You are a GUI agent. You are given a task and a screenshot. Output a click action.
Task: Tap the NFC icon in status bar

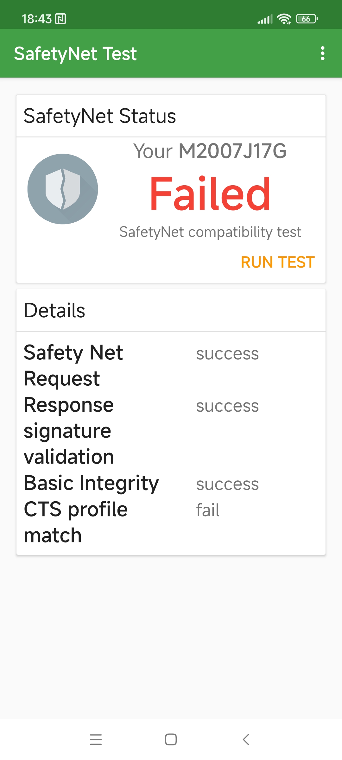[60, 19]
